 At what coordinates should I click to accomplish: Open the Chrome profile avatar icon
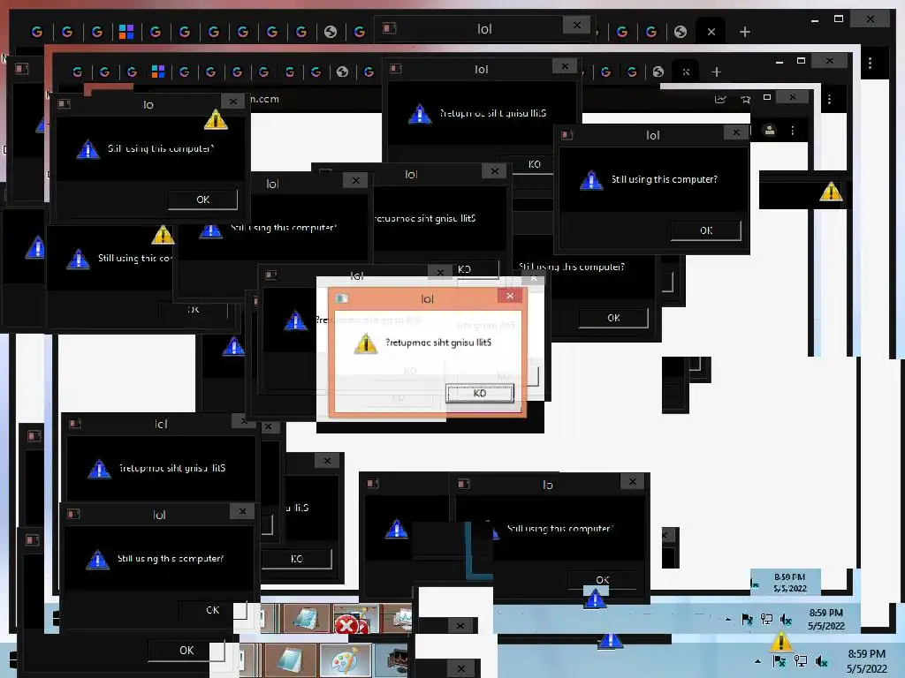pos(770,131)
